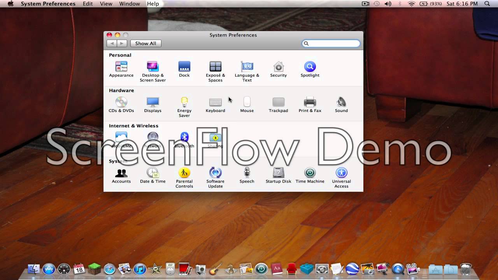The image size is (498, 280).
Task: Click the Show All button
Action: pyautogui.click(x=146, y=44)
